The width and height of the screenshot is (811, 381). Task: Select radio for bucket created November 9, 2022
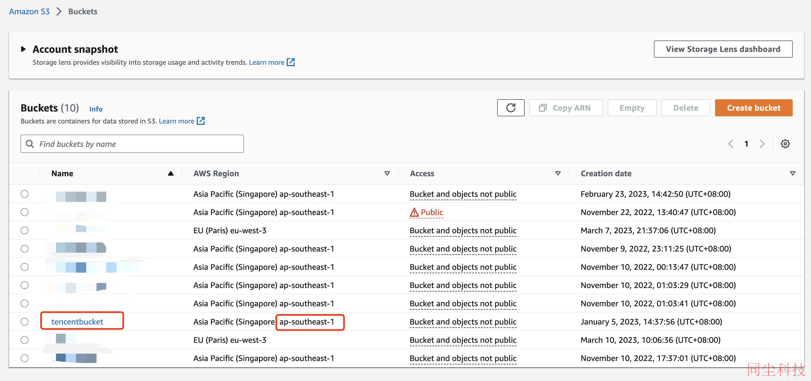(25, 249)
